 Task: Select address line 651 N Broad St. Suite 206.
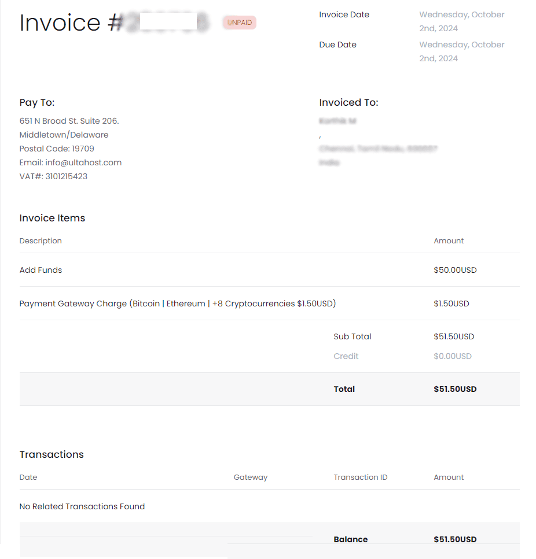(69, 121)
